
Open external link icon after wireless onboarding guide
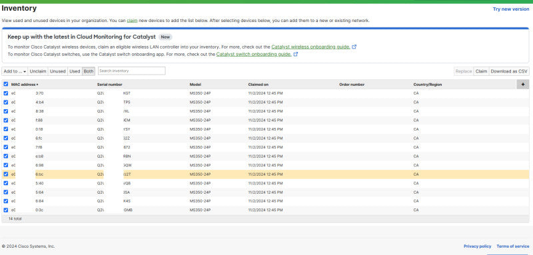click(354, 47)
